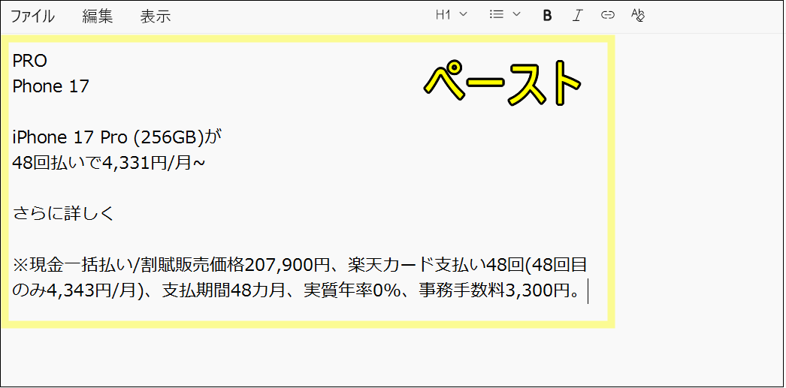Click the 48回払いで4,331円/月~ text

[x=108, y=163]
